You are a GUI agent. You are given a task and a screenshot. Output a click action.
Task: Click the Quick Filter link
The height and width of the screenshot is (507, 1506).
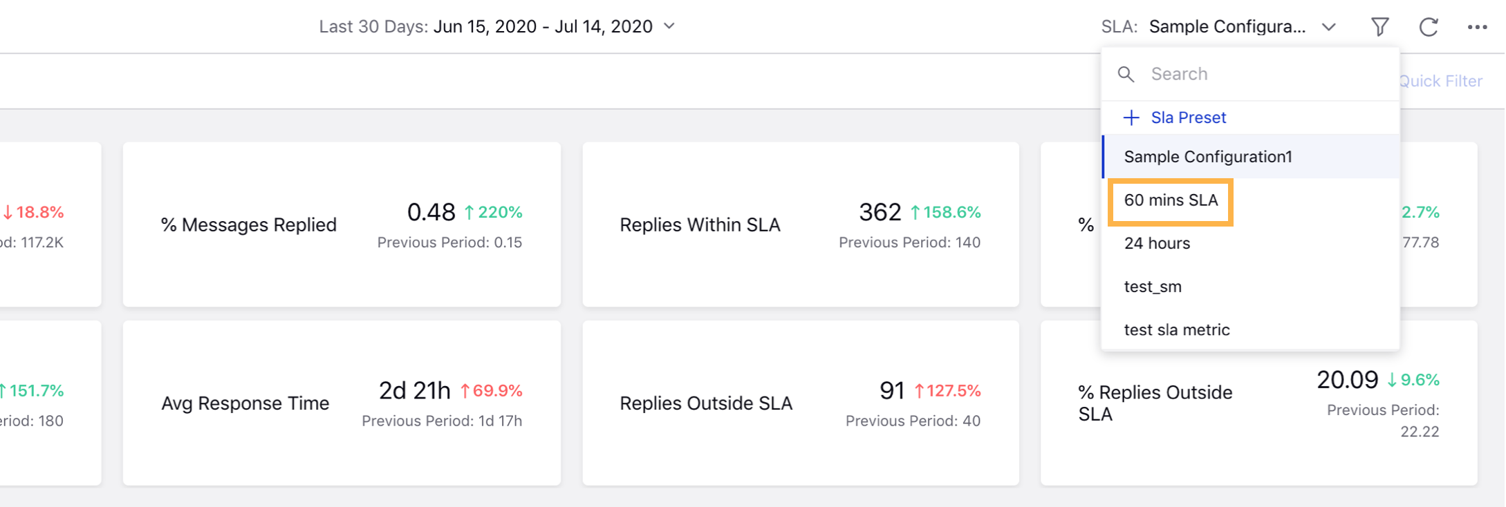[x=1440, y=82]
